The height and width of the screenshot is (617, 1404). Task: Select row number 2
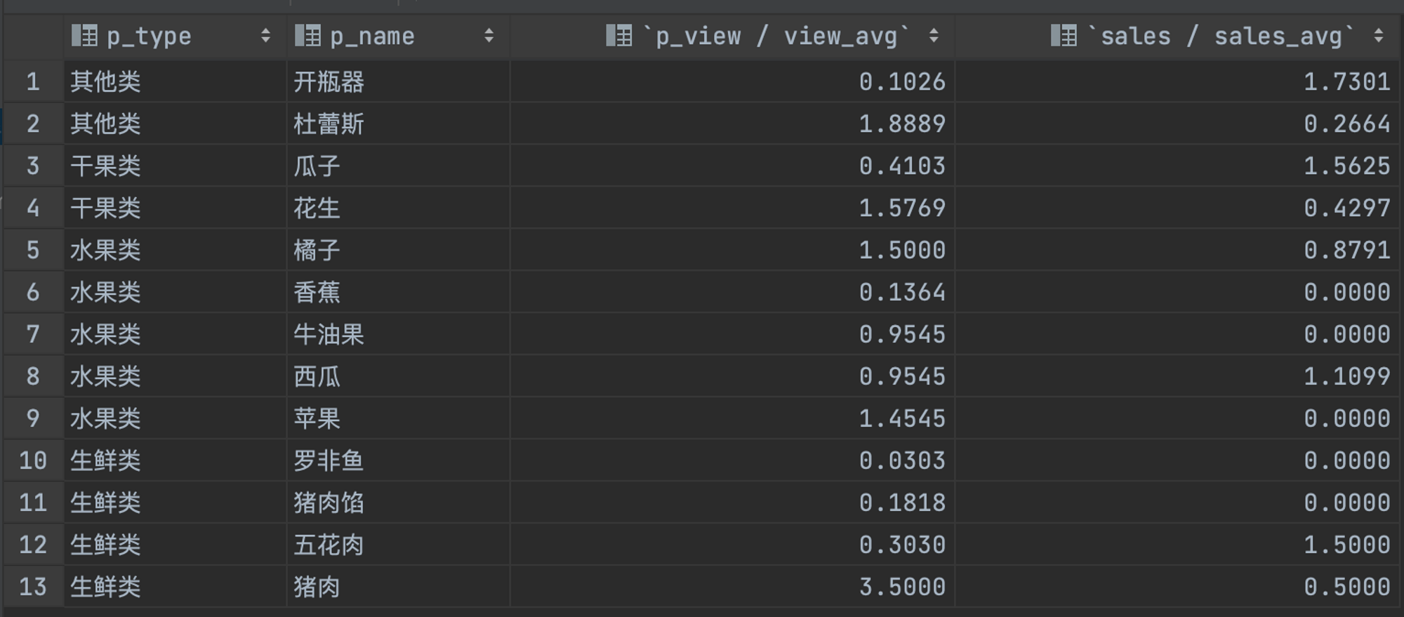point(33,124)
